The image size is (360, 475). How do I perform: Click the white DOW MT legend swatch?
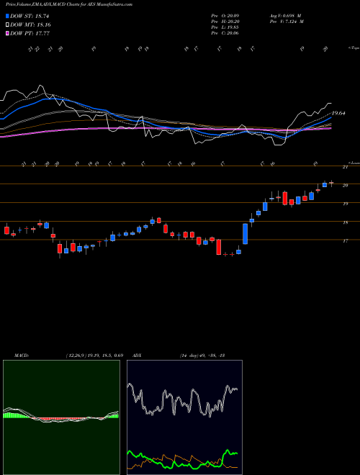[7, 25]
